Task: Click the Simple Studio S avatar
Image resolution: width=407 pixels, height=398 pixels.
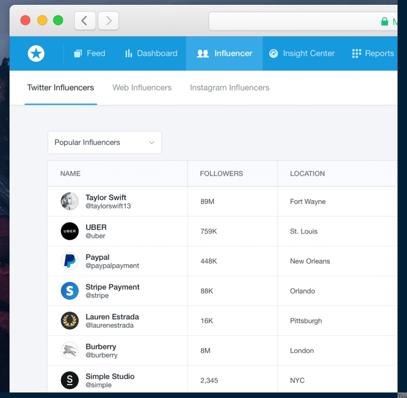Action: pyautogui.click(x=70, y=381)
